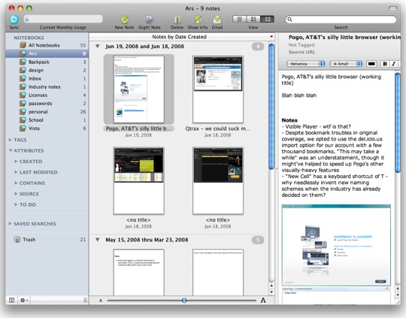Switch to thumbnail grid view mode
This screenshot has height=318, width=406.
click(267, 19)
